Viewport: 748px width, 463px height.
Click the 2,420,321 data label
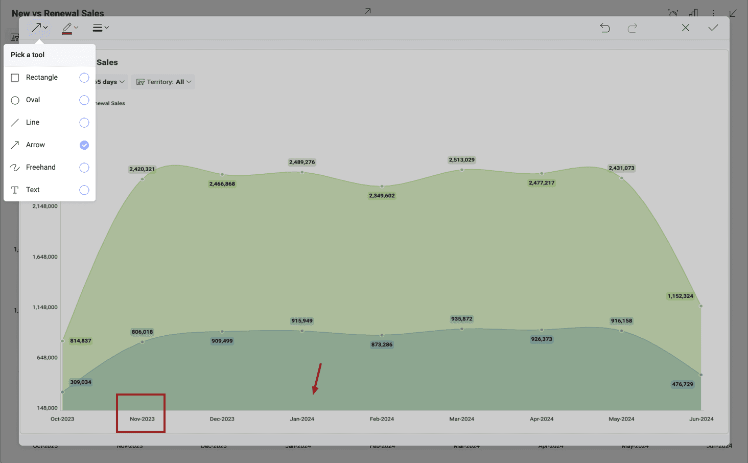[142, 169]
